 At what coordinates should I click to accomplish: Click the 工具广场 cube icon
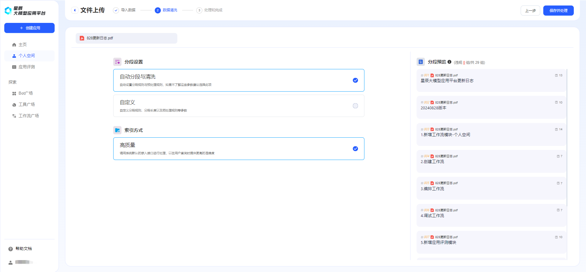click(x=14, y=105)
